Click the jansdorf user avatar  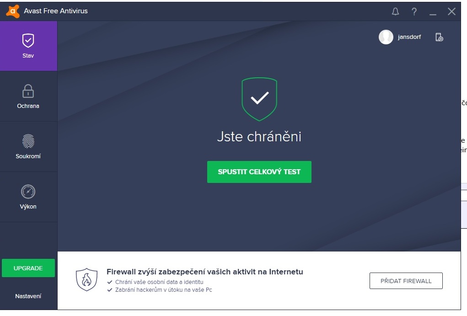click(386, 37)
